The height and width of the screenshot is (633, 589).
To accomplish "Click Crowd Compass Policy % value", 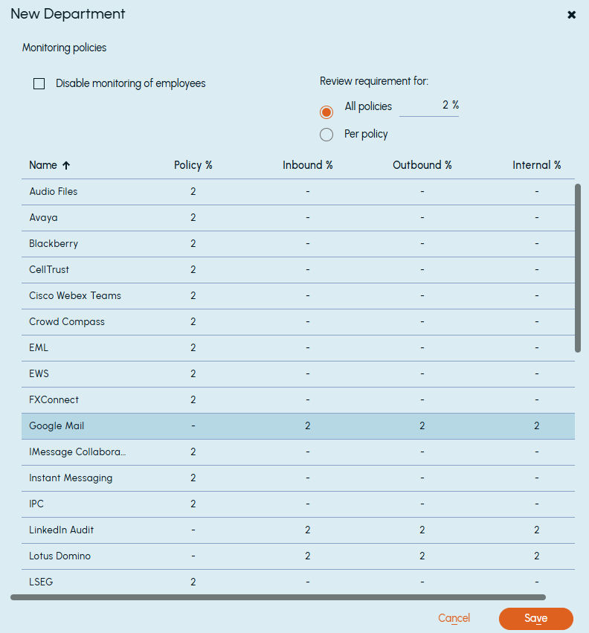I will tap(193, 322).
